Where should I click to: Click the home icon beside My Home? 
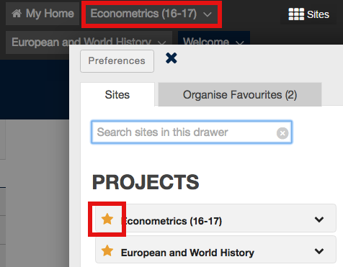click(17, 14)
